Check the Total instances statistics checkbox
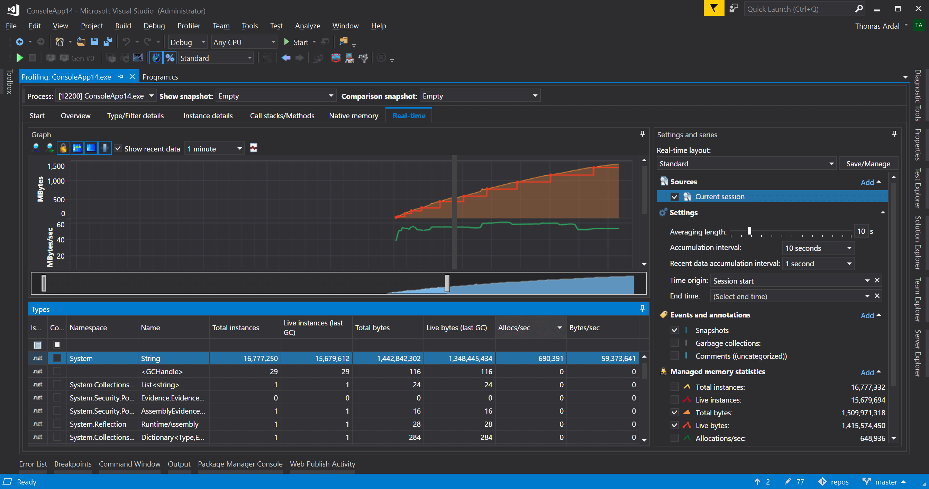This screenshot has width=929, height=489. click(674, 387)
